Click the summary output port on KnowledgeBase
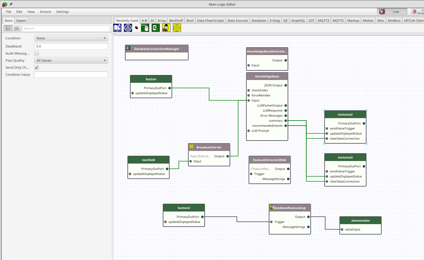The height and width of the screenshot is (260, 424). tap(286, 121)
